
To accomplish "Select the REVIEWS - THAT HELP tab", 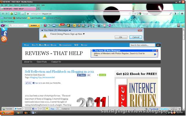I will (18, 9).
